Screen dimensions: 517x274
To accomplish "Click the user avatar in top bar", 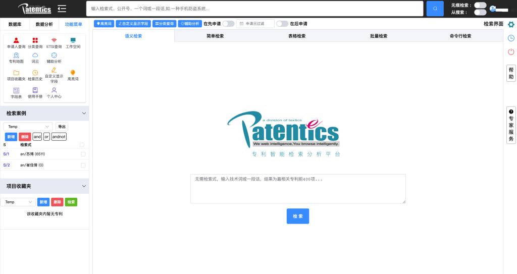I will pyautogui.click(x=493, y=9).
